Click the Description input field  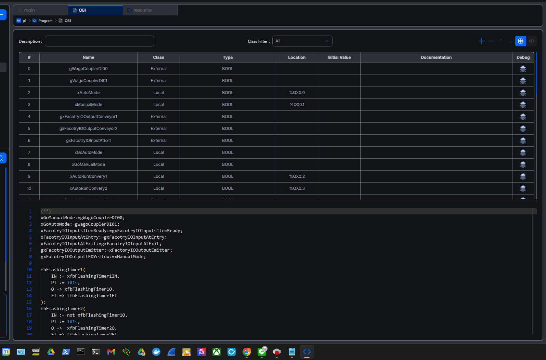point(100,41)
